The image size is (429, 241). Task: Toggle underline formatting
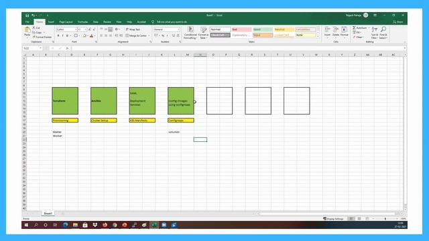tap(67, 35)
